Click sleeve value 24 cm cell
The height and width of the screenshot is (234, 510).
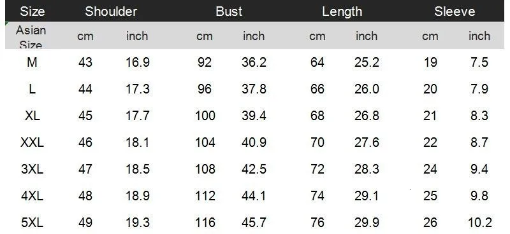[430, 169]
